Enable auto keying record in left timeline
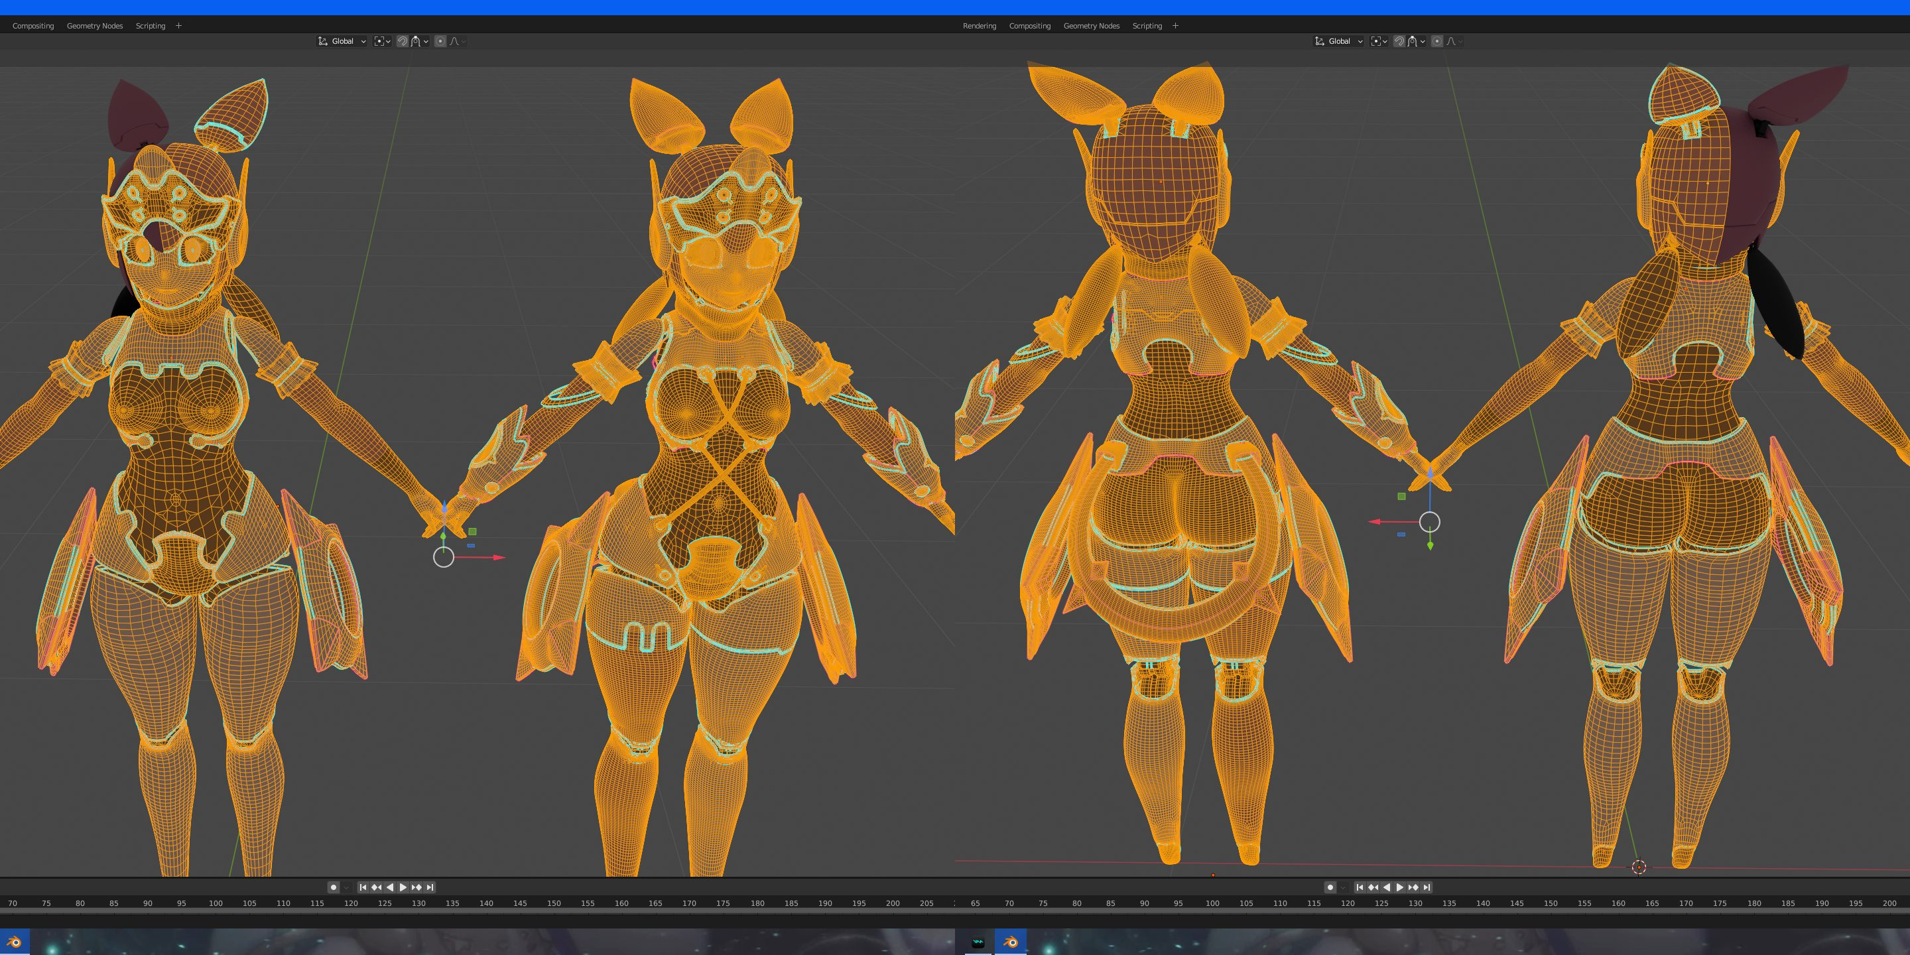1910x955 pixels. pyautogui.click(x=334, y=887)
